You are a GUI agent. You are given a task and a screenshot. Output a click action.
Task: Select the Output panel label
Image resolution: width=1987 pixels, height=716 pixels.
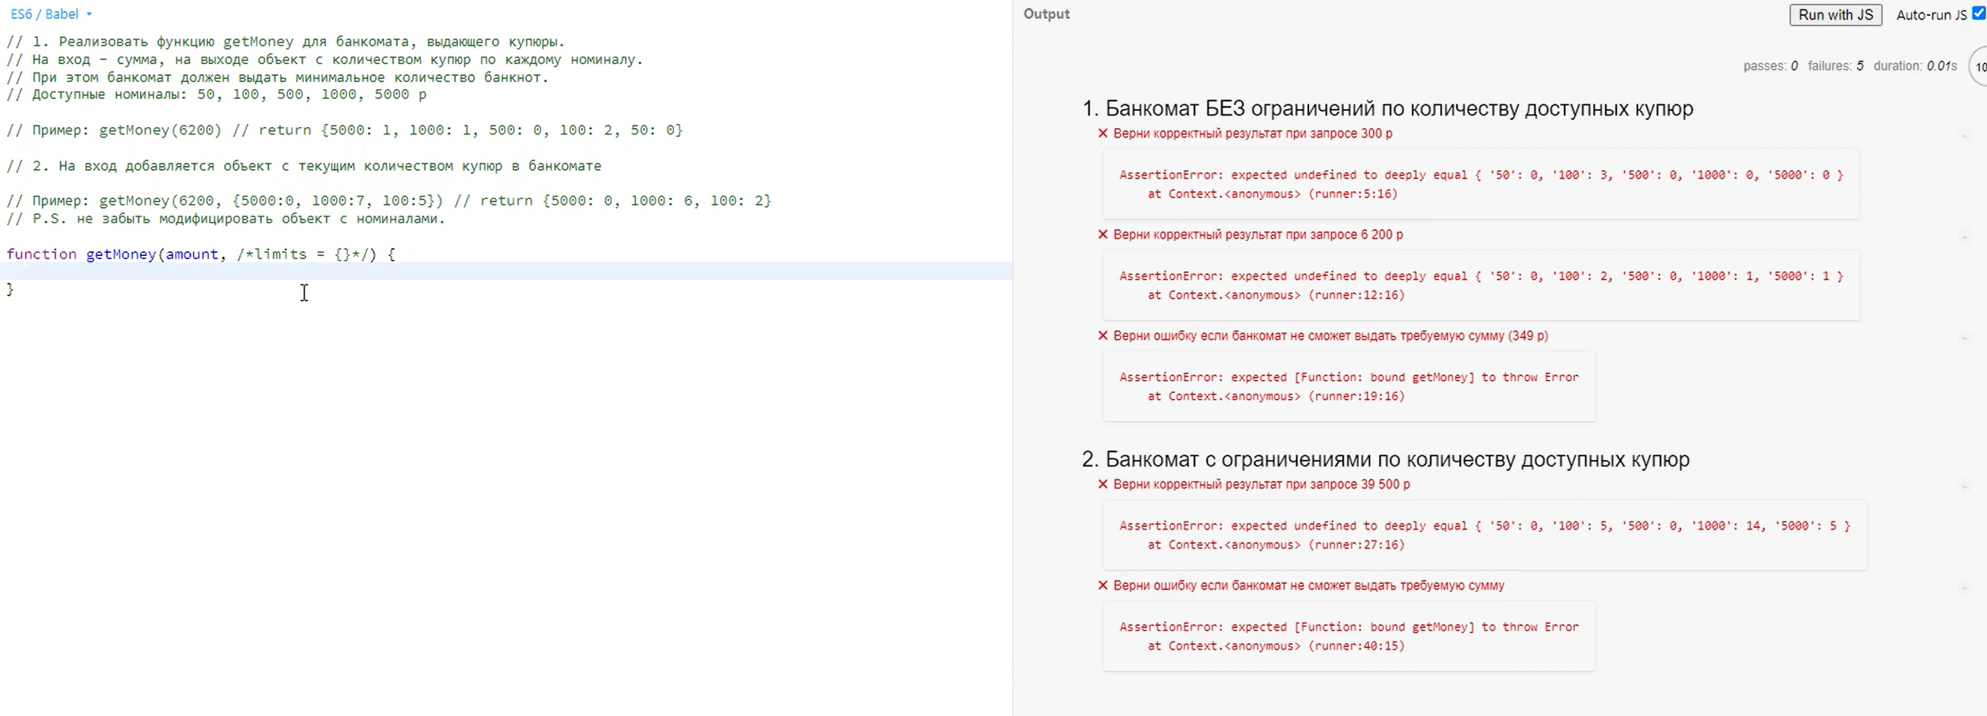point(1046,14)
